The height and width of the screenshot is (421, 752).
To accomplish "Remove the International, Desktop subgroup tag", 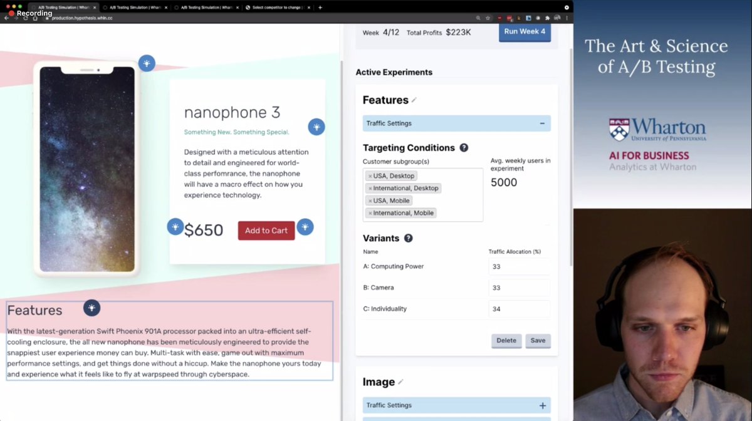I will point(370,189).
